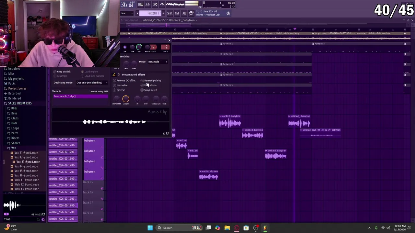
Task: Click the metronome/blend recording icon
Action: click(x=162, y=4)
